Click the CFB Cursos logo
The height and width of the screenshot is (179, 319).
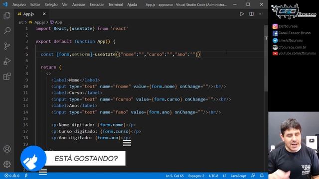294,11
